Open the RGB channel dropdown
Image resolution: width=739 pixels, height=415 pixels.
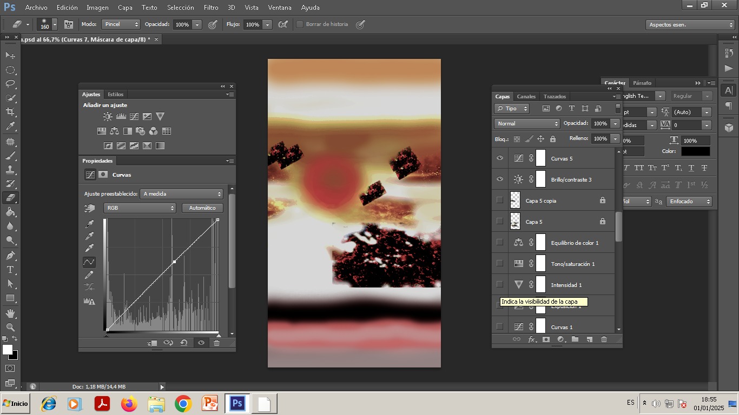(x=140, y=208)
